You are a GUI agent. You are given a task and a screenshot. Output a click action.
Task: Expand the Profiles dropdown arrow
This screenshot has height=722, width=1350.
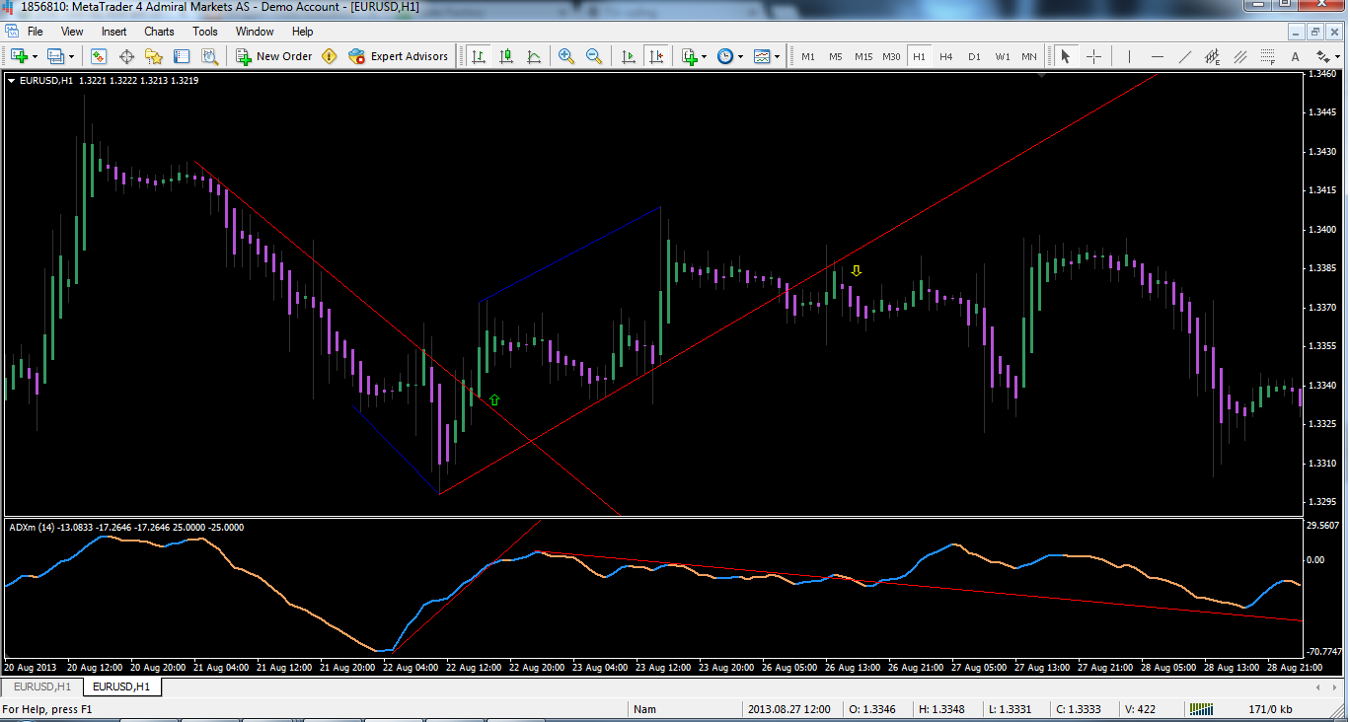coord(72,56)
